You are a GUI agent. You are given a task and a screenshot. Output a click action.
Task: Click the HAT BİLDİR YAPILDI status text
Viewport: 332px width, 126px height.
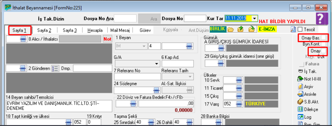(282, 21)
